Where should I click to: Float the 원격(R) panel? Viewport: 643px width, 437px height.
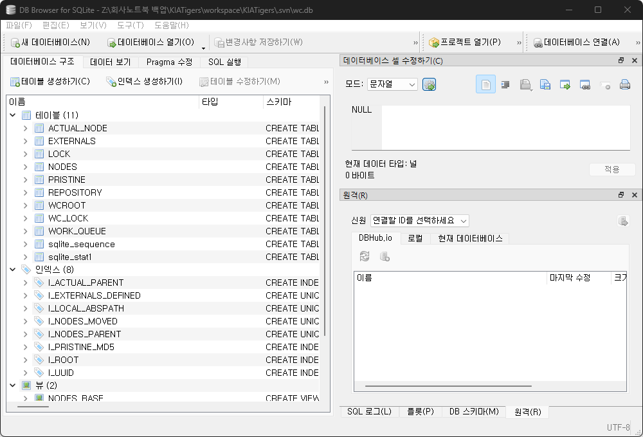point(621,195)
